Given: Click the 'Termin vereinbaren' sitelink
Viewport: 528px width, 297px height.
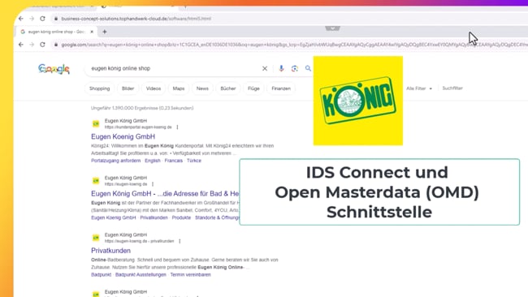Looking at the screenshot, I should point(191,274).
